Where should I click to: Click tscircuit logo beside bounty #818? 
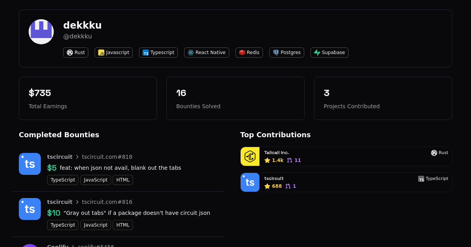tap(30, 164)
